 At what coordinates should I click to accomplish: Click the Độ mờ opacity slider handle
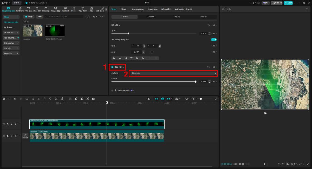pos(196,82)
